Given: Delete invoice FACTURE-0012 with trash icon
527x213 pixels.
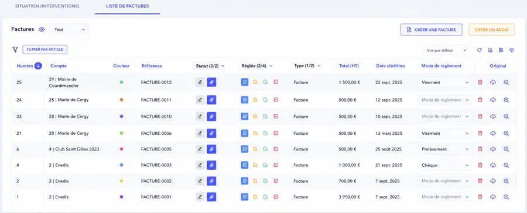Looking at the screenshot, I should point(480,82).
